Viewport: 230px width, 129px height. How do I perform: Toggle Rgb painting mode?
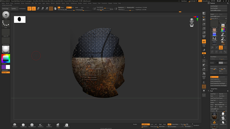69,7
